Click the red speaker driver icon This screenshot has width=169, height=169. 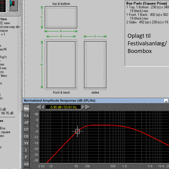[14, 5]
